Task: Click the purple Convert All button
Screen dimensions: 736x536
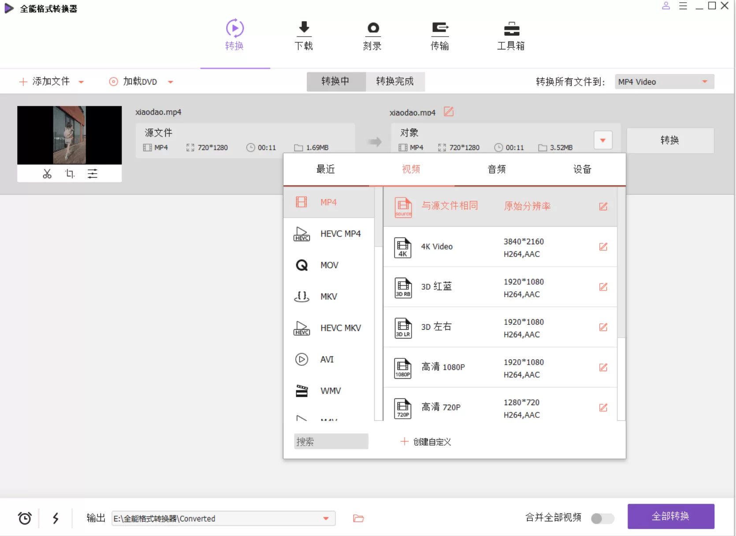Action: tap(670, 516)
